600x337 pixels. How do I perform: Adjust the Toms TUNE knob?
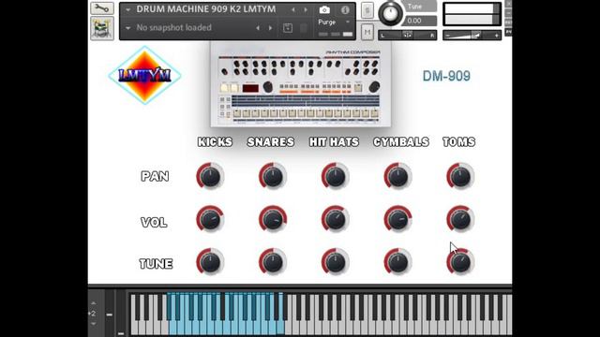(460, 262)
